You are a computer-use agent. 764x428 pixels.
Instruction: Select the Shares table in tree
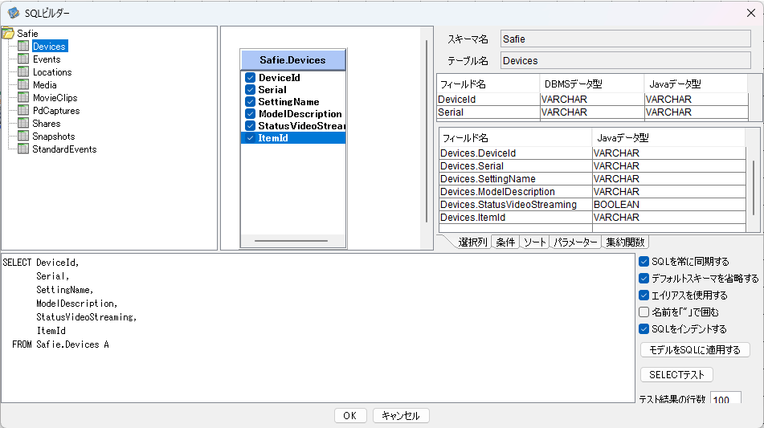coord(47,124)
